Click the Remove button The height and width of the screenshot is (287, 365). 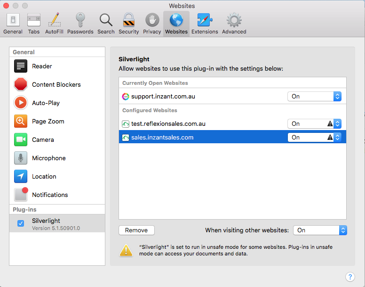point(136,230)
